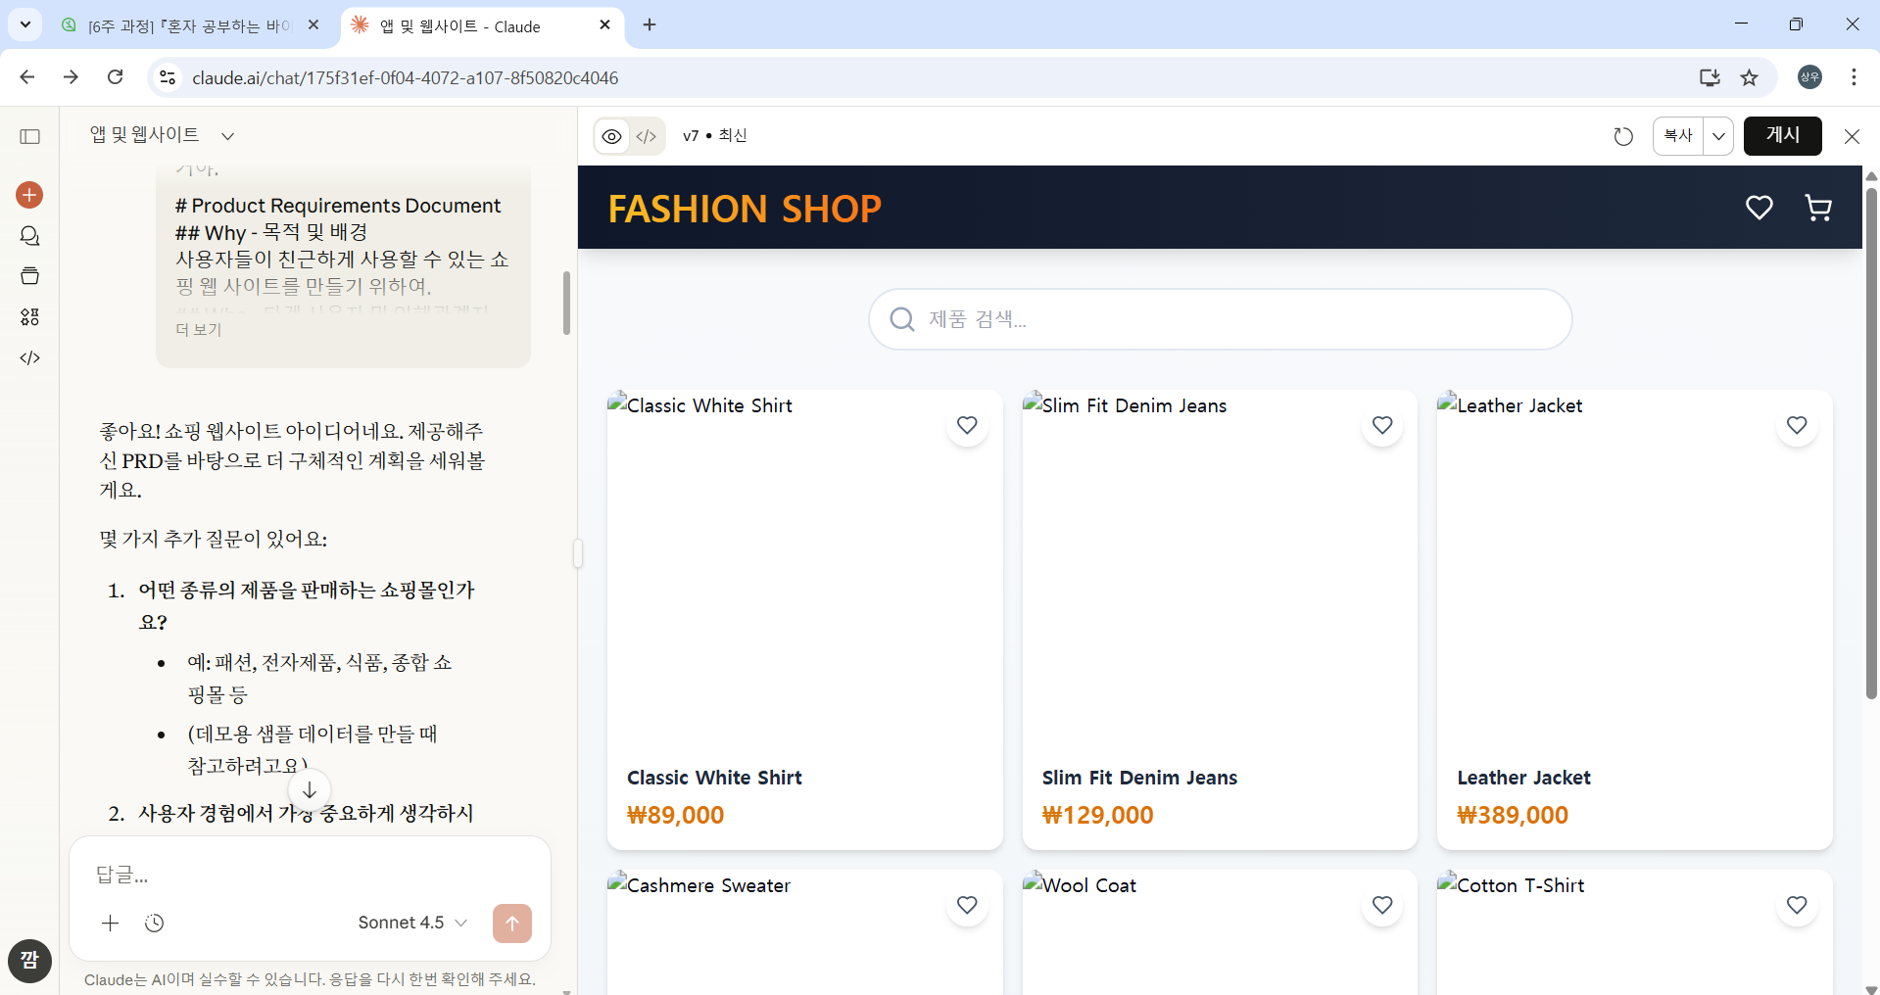Click the ₩389,000 price text

tap(1513, 815)
